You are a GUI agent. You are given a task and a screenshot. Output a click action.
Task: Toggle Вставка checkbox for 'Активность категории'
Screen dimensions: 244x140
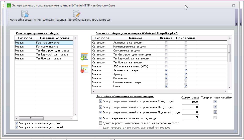(x=166, y=42)
